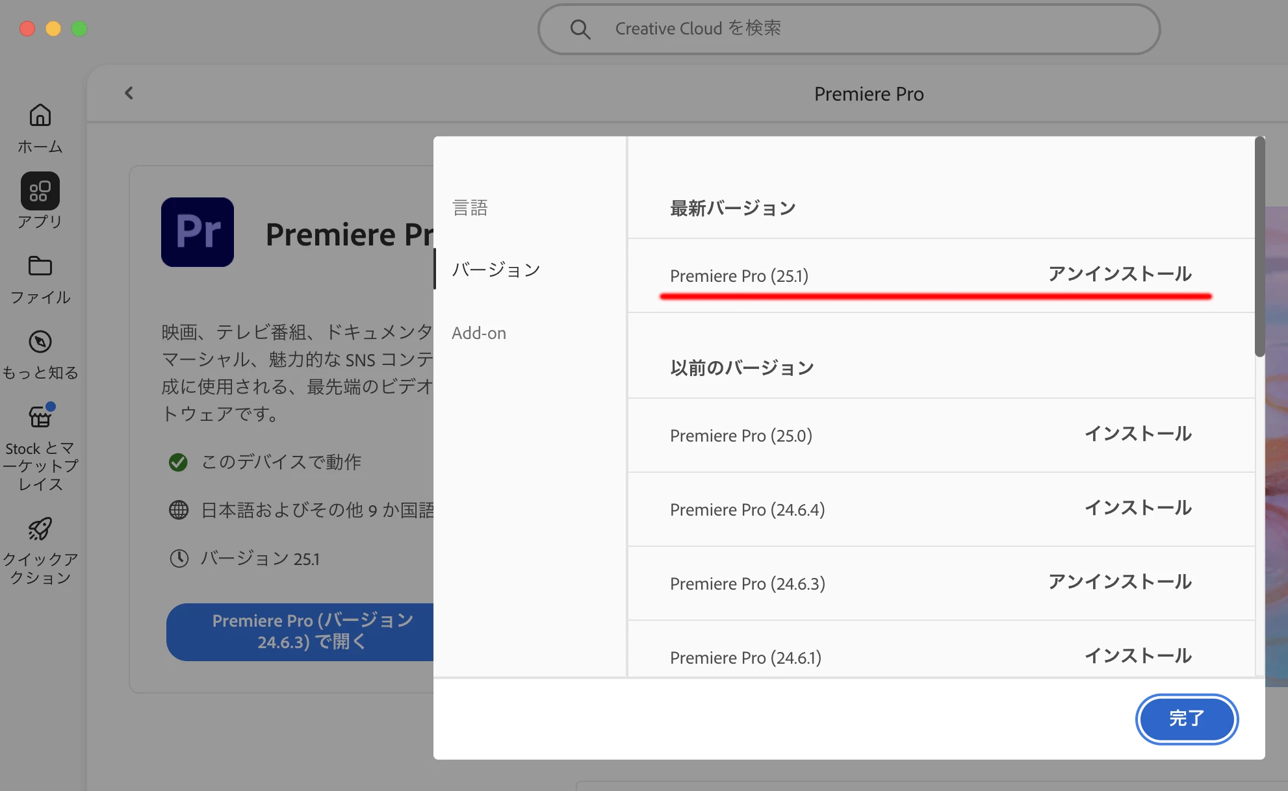Select the バージョン tab in dialog
The image size is (1288, 791).
tap(496, 270)
